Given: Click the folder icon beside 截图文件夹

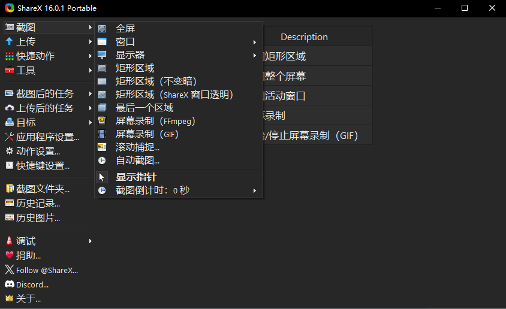Looking at the screenshot, I should [x=10, y=189].
